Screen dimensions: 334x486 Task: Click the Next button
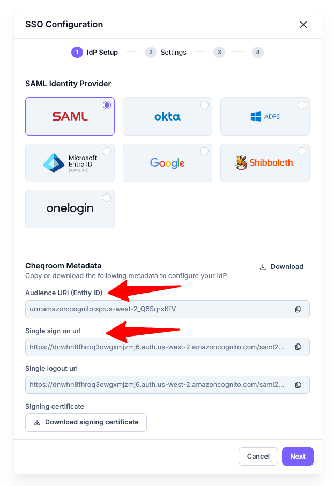tap(298, 456)
